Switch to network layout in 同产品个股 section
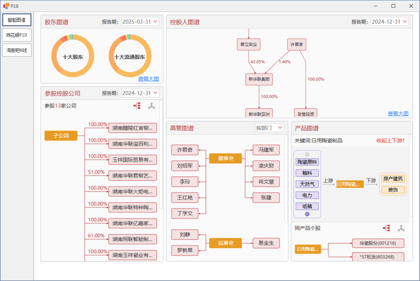Screen dimensions: 420x281 tap(401, 228)
